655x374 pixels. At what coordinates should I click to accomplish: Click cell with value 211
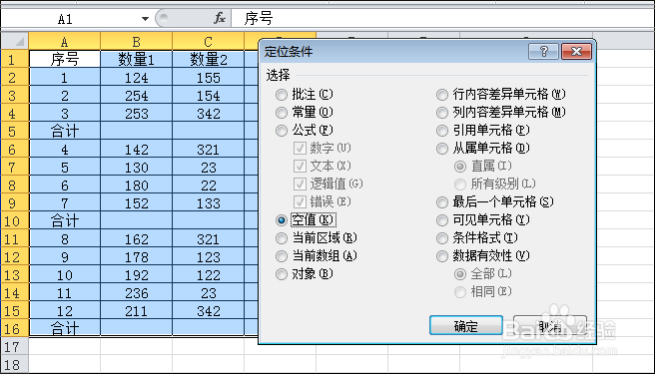click(x=136, y=310)
